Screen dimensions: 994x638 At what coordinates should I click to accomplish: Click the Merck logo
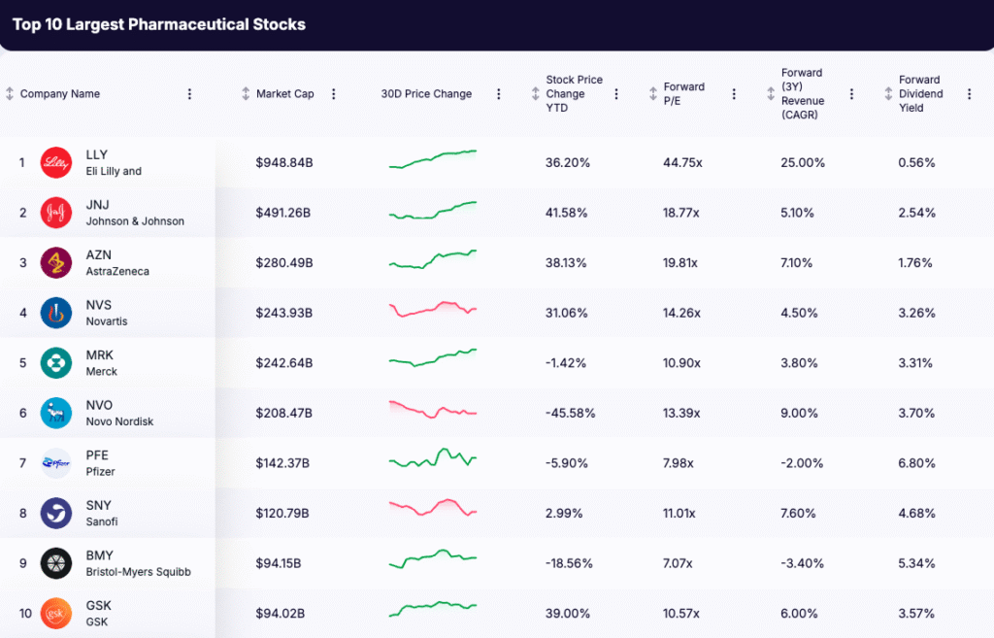tap(55, 362)
